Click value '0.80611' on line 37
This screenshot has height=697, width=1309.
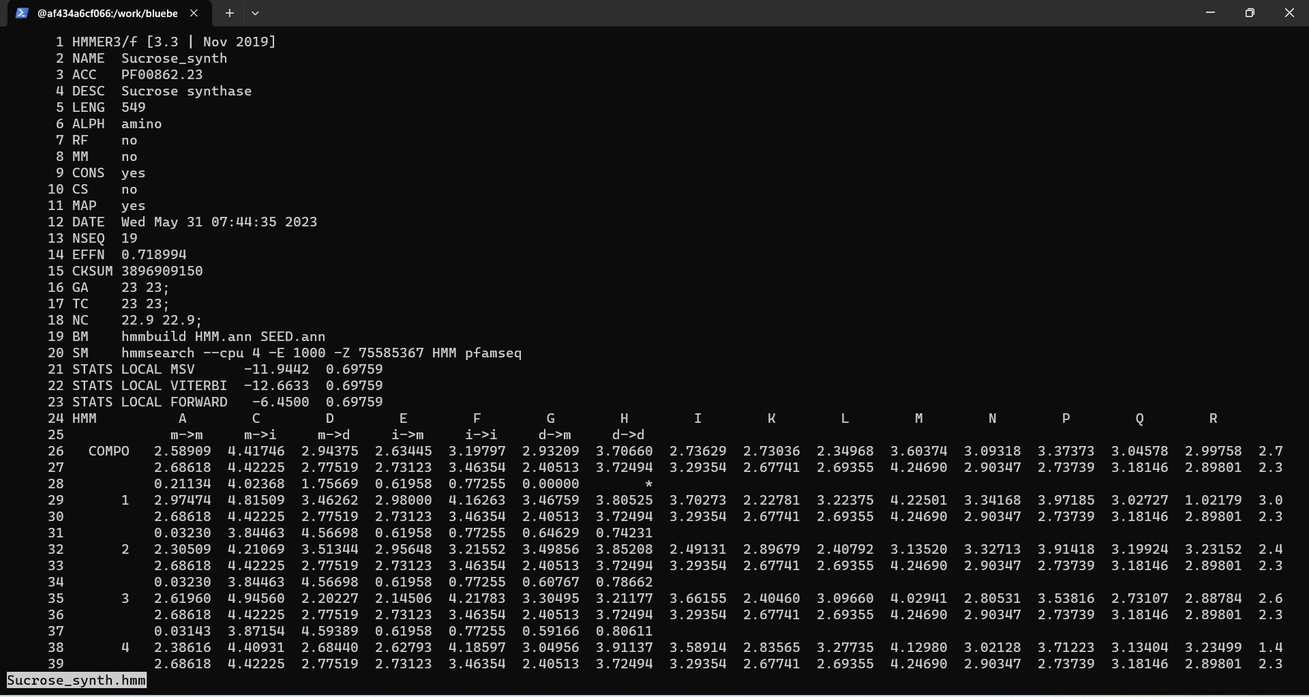click(625, 631)
